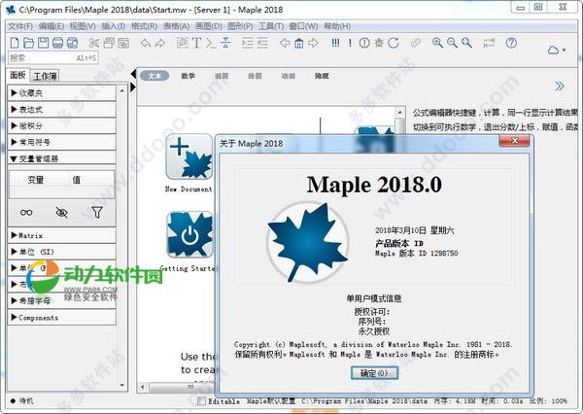Click the New document toolbar icon

pos(15,43)
